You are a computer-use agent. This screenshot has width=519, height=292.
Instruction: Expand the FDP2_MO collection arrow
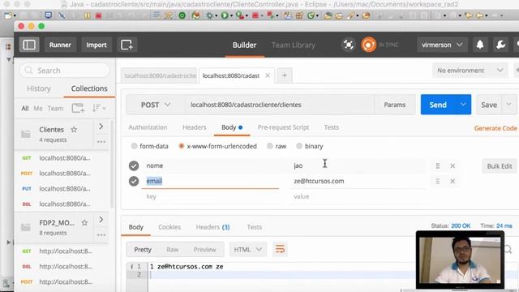click(101, 220)
